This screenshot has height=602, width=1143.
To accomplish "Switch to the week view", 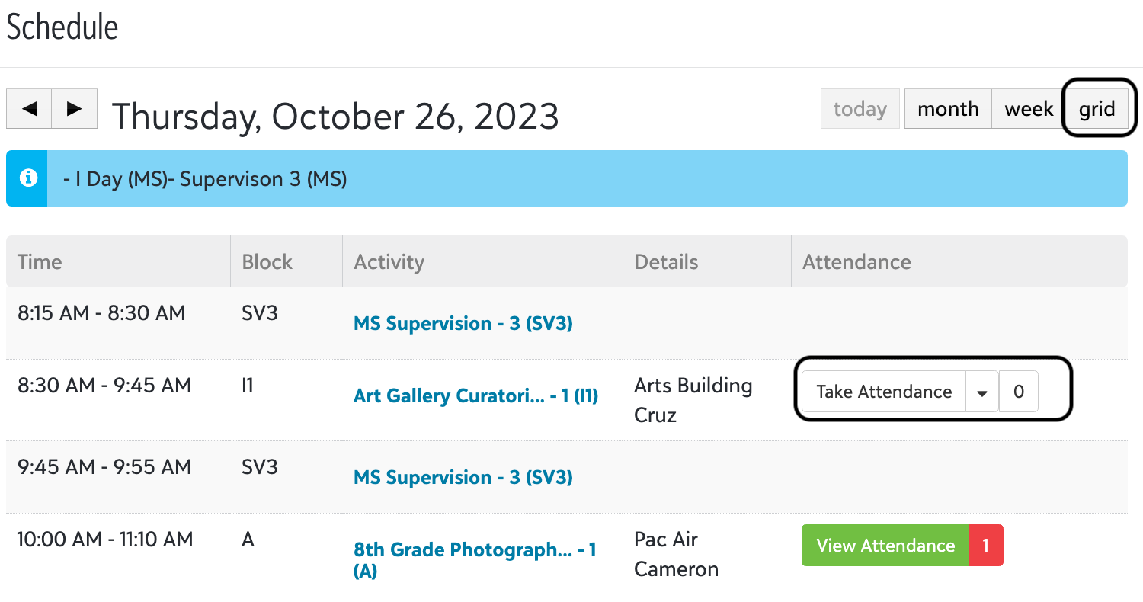I will tap(1029, 109).
